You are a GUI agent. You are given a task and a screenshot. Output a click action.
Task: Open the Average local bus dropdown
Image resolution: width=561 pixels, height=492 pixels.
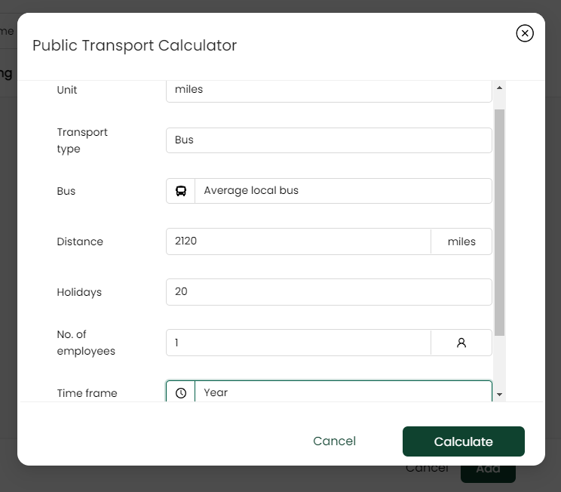[x=343, y=191]
